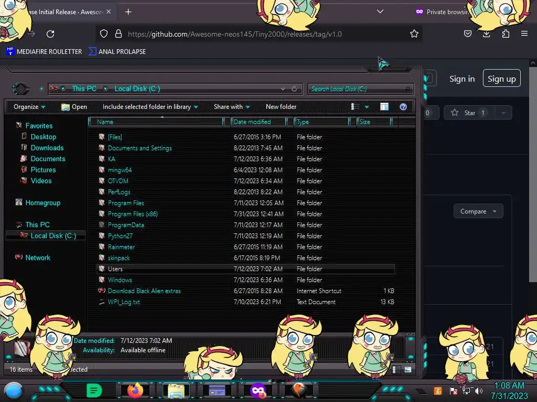The image size is (537, 402).
Task: Sort files by the Name column
Action: [156, 121]
